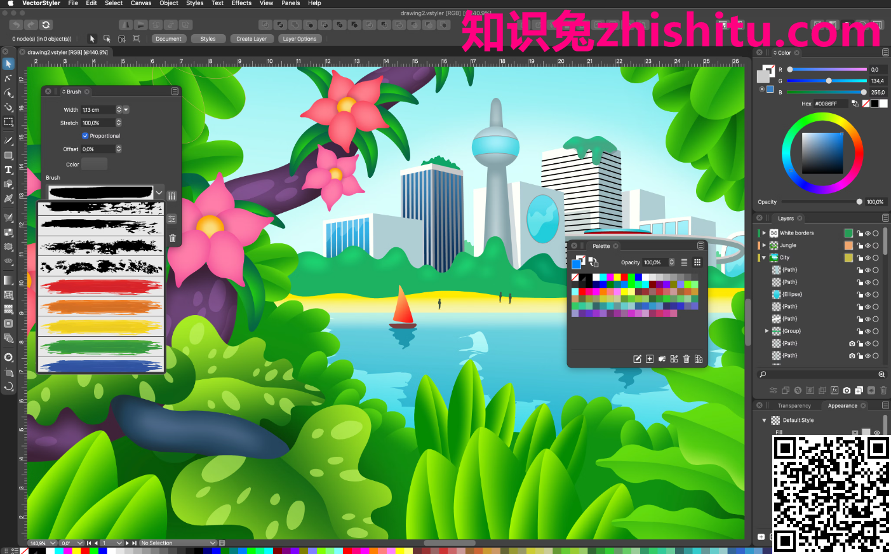The height and width of the screenshot is (554, 891).
Task: Pick the Gradient tool in left toolbar
Action: point(8,280)
